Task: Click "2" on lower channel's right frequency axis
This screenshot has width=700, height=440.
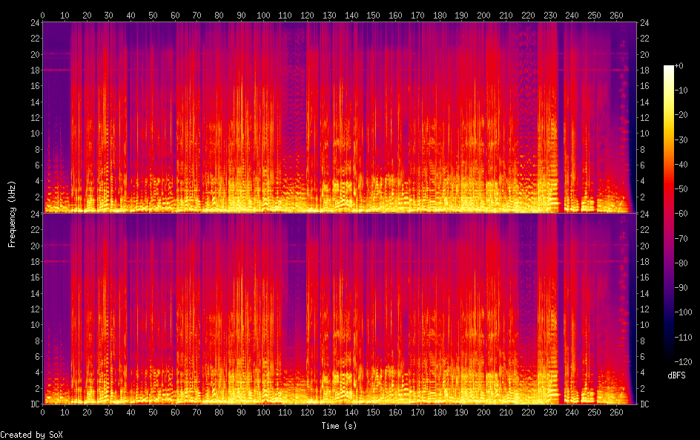Action: [x=642, y=389]
